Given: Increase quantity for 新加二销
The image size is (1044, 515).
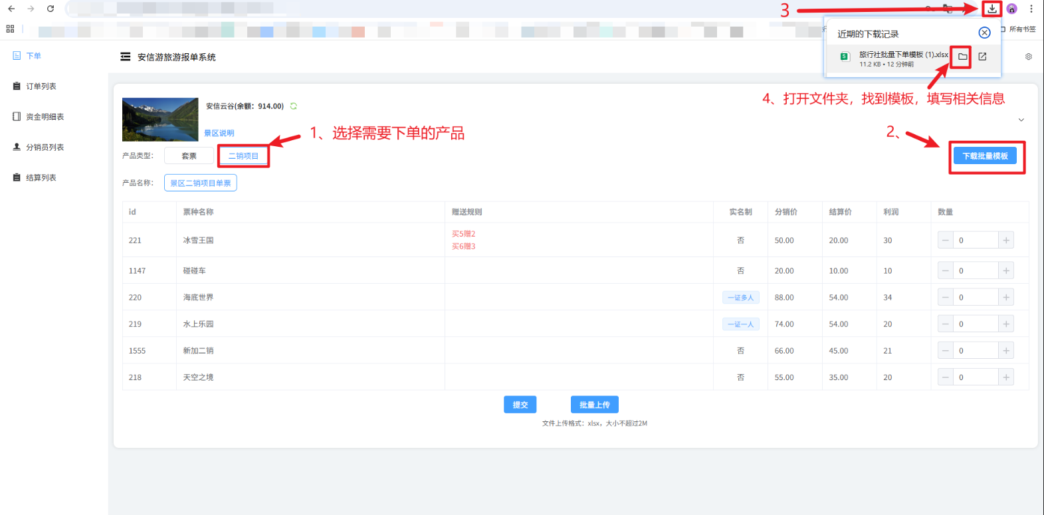Looking at the screenshot, I should coord(1006,350).
